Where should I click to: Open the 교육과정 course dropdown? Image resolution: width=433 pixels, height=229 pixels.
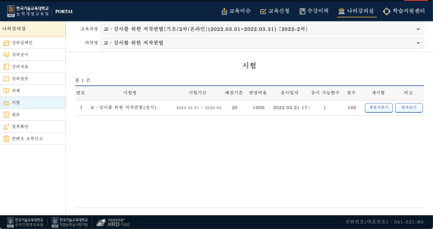(262, 29)
